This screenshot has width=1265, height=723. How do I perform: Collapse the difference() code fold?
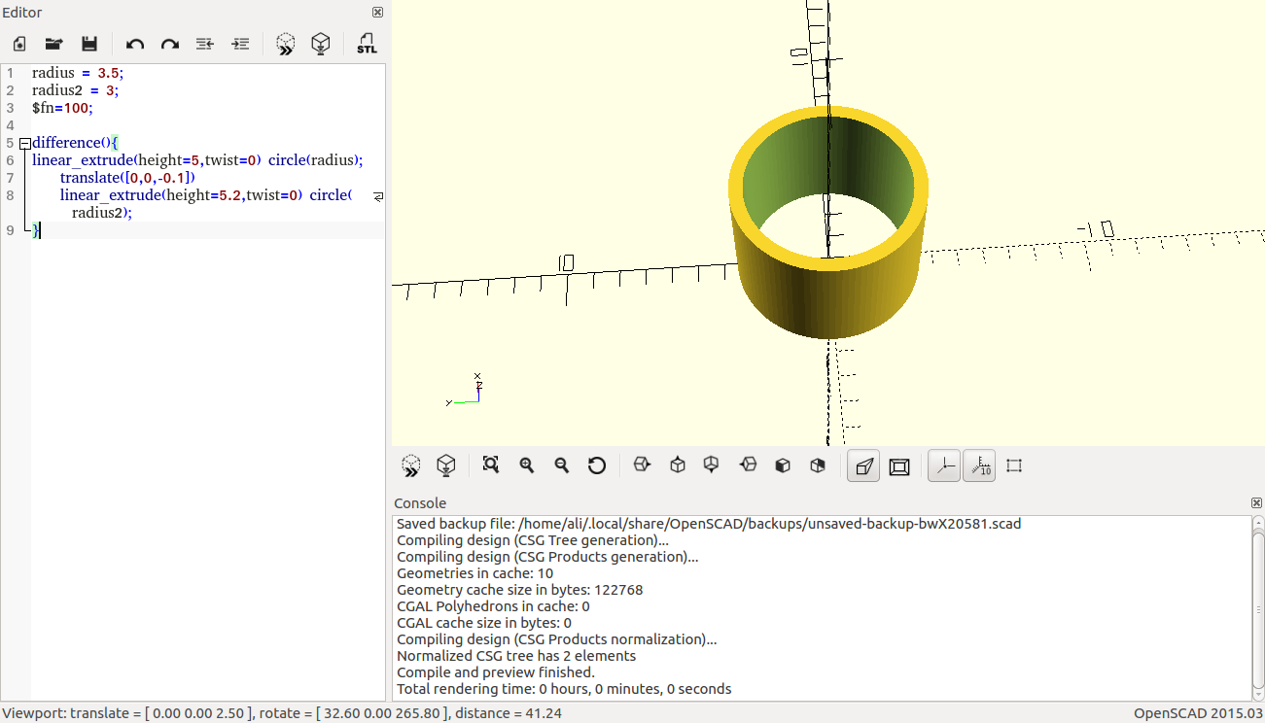click(22, 142)
